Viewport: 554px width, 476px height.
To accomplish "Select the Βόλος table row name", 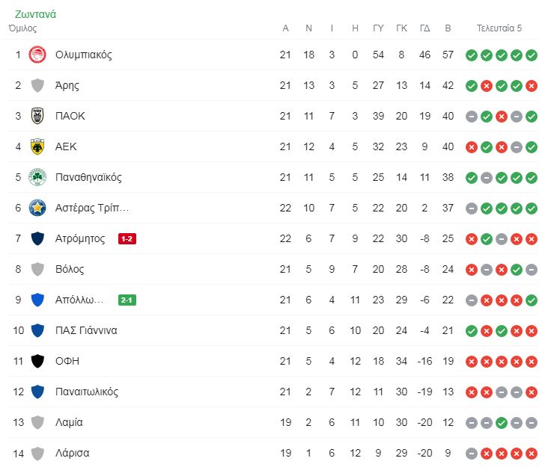I will pos(70,269).
